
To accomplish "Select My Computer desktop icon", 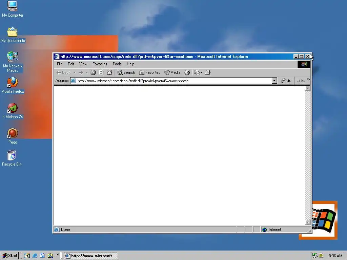I will (13, 9).
